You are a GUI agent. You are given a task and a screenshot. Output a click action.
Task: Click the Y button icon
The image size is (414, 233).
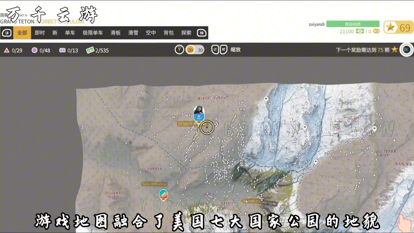pos(179,50)
